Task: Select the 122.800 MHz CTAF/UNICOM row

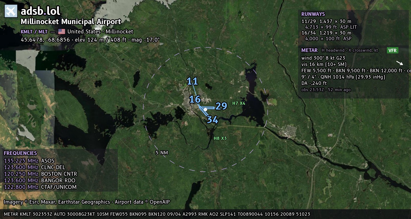Action: (40, 187)
